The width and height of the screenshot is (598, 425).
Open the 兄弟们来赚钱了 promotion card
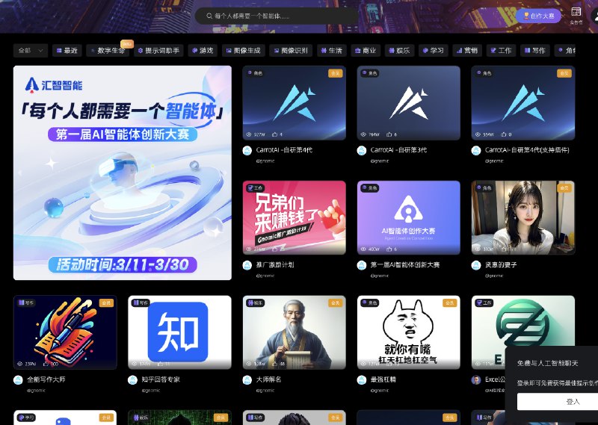[x=294, y=217]
